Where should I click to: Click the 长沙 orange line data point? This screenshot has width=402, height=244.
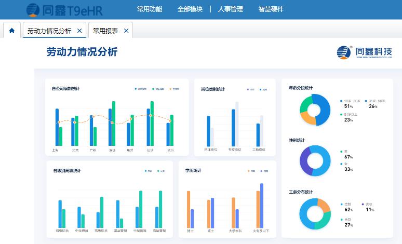(150, 115)
